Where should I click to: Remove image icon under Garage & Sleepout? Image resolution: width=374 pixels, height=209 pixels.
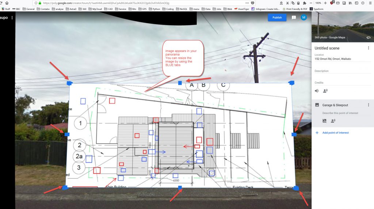tap(324, 121)
